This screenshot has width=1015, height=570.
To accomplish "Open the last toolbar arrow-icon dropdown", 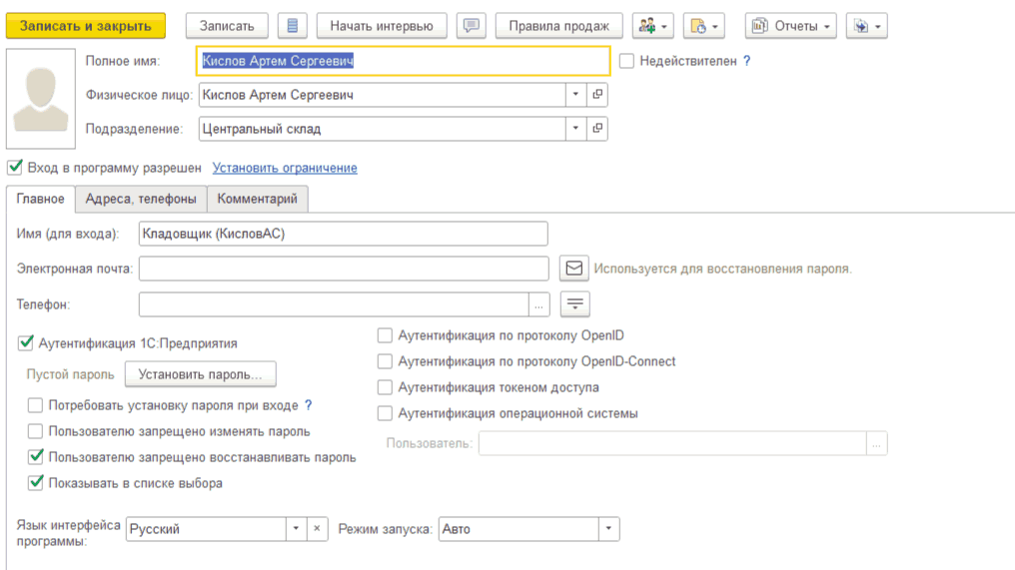I will point(867,26).
